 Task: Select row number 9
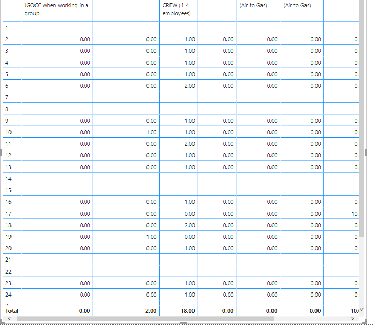[7, 121]
